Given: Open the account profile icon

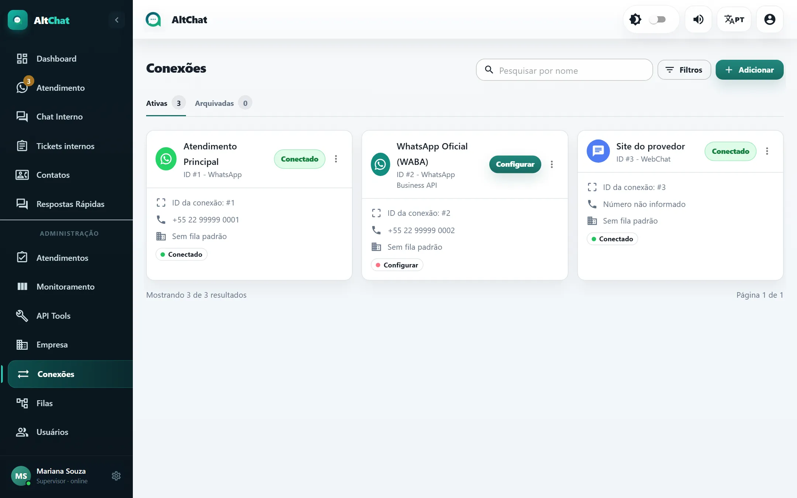Looking at the screenshot, I should tap(770, 20).
